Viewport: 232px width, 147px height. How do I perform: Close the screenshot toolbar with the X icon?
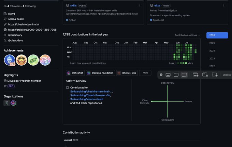click(161, 75)
